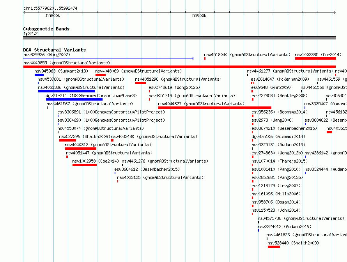The height and width of the screenshot is (262, 347).
Task: Select the red nsv4040312 bar
Action: click(81, 149)
